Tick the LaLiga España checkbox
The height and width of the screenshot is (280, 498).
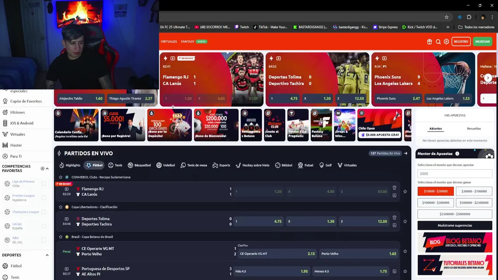click(44, 226)
